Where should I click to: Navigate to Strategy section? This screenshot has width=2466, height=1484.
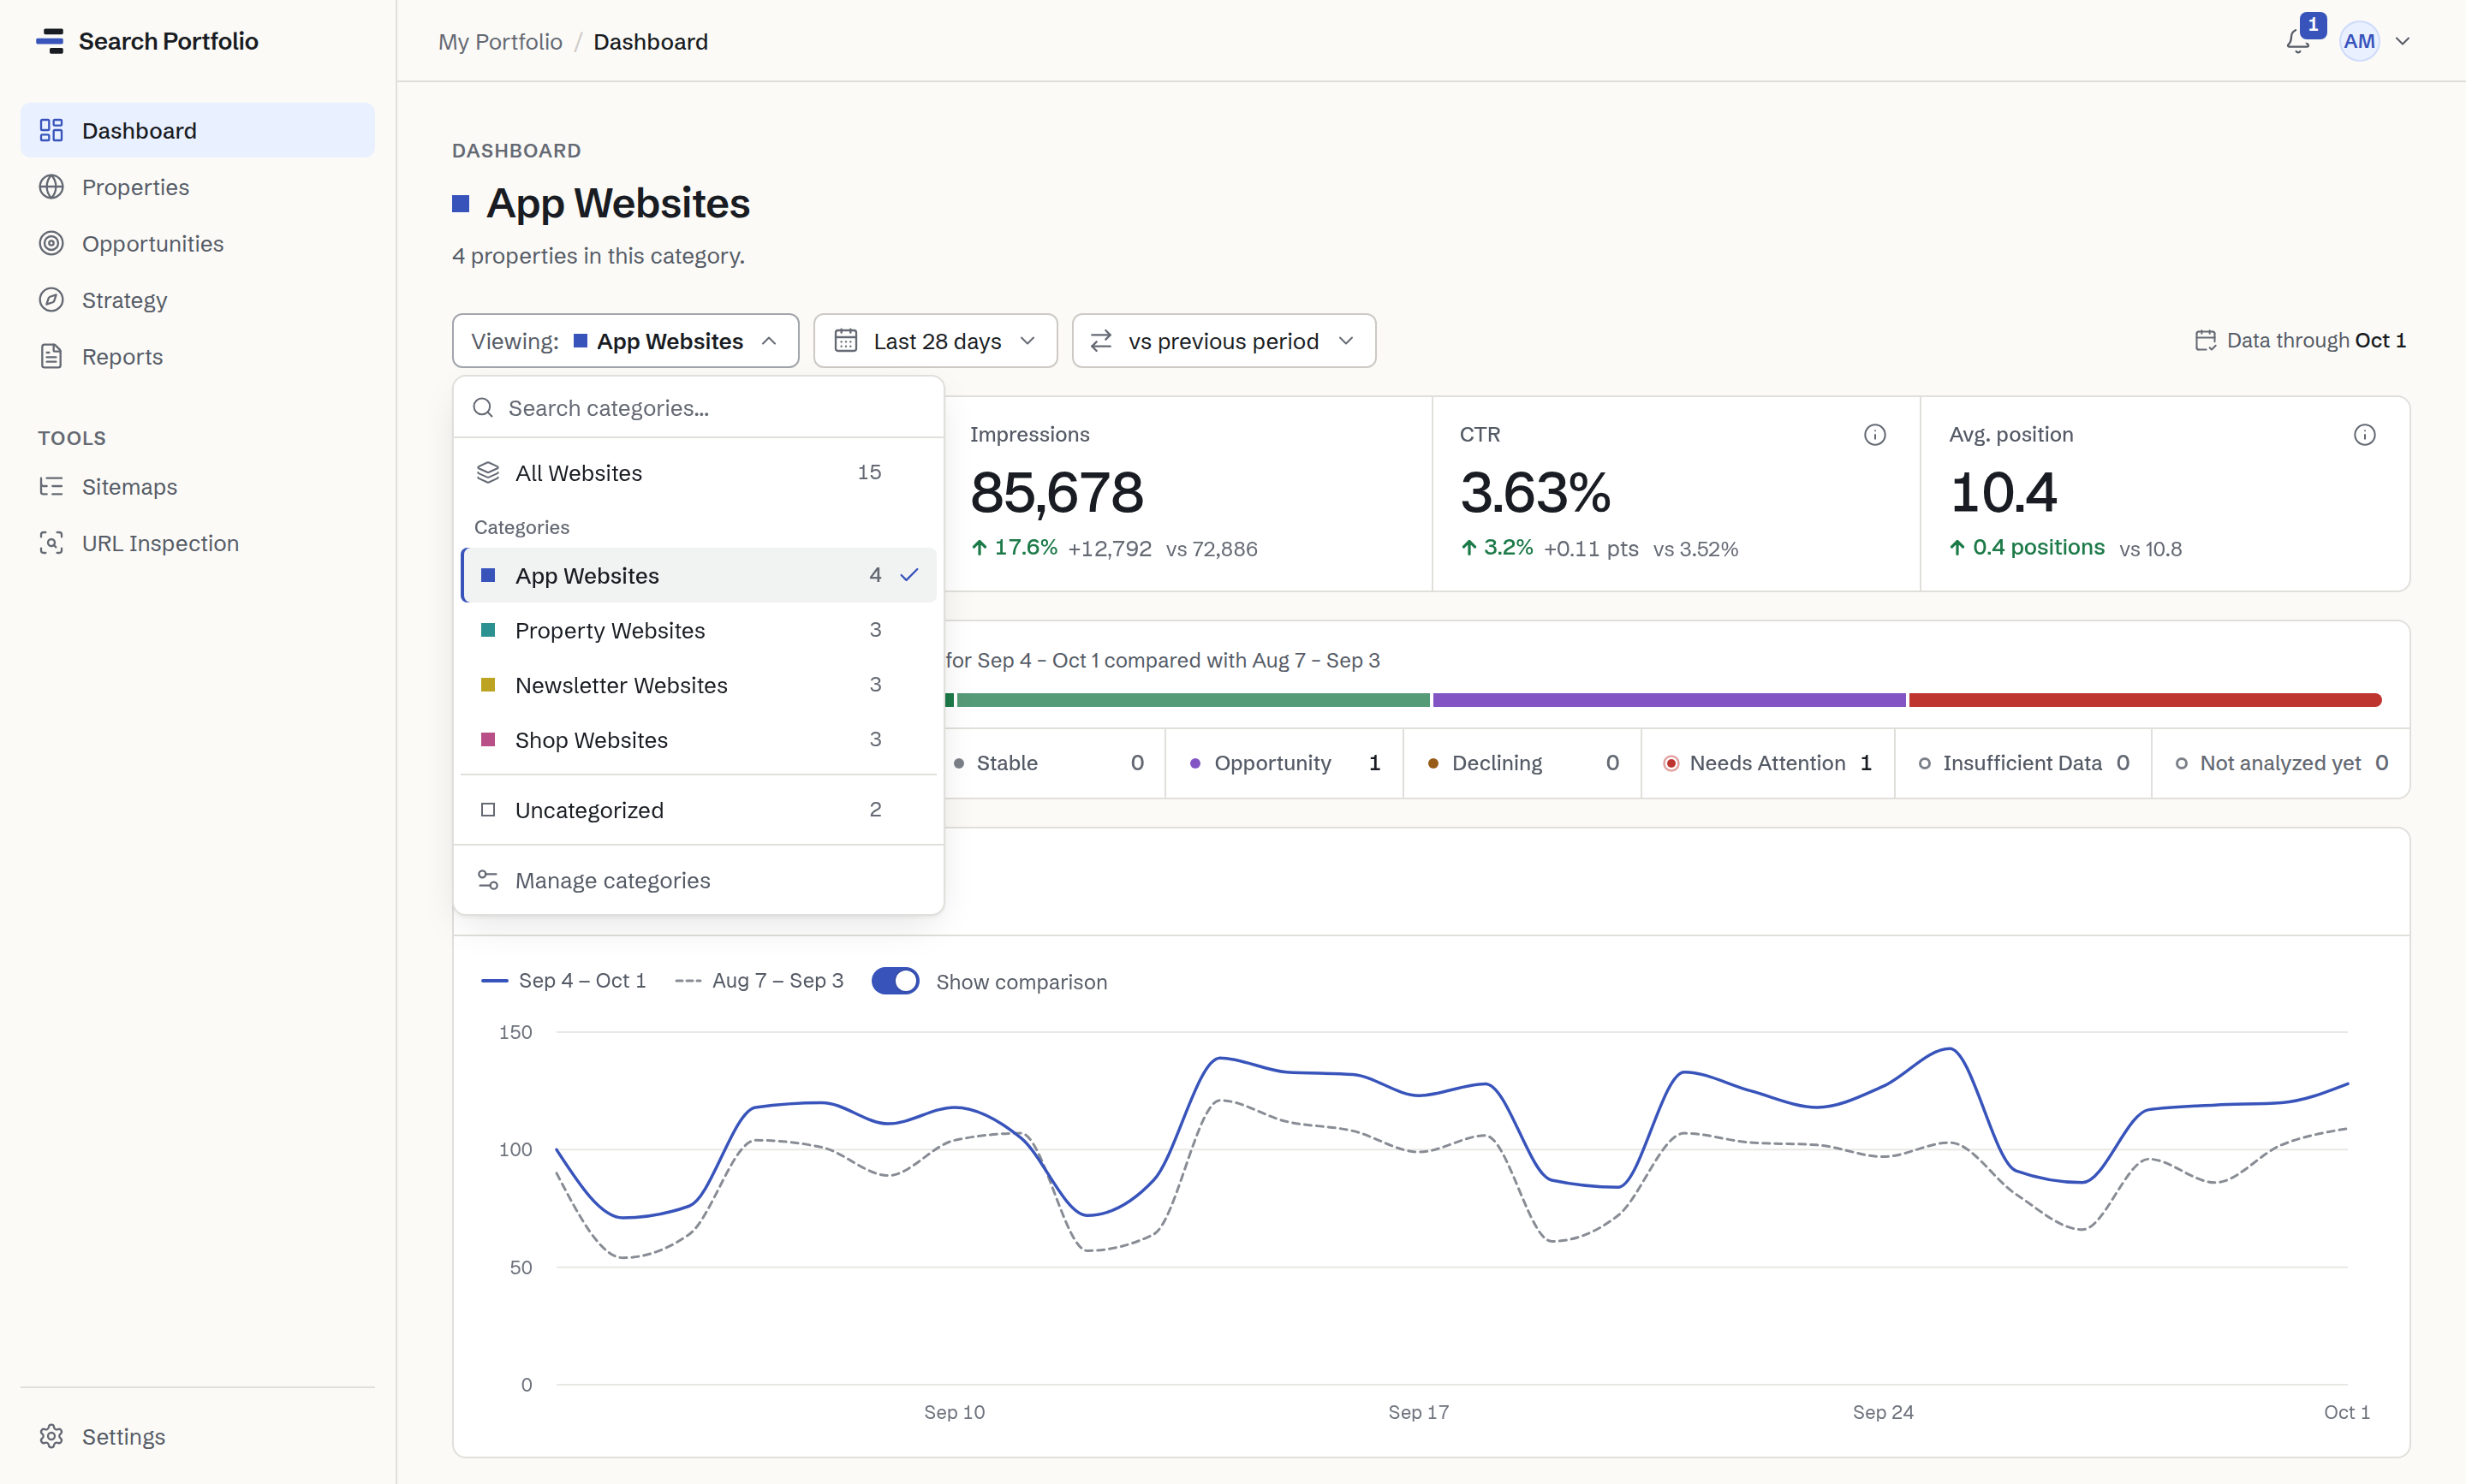click(x=197, y=300)
